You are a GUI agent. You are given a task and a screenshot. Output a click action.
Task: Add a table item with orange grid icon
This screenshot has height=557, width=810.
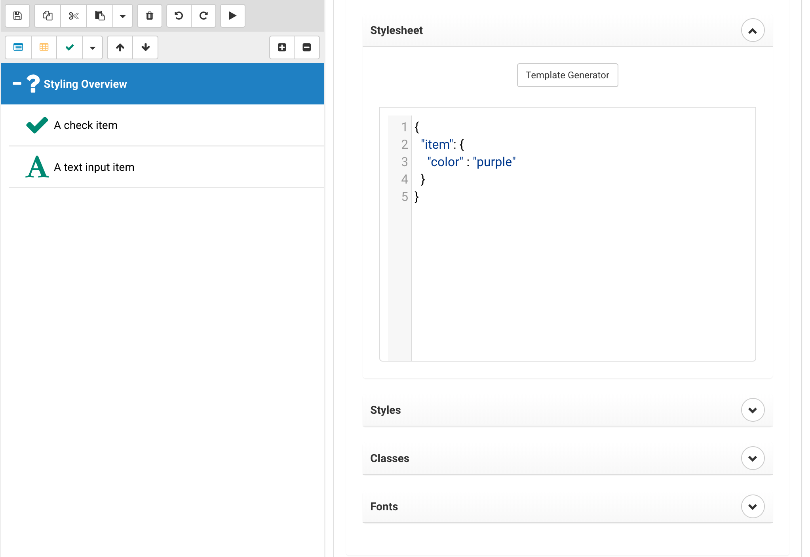pyautogui.click(x=44, y=47)
